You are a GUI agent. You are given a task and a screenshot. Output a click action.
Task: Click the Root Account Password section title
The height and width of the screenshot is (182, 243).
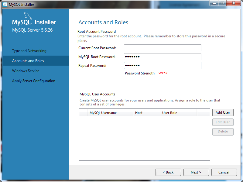pyautogui.click(x=97, y=32)
